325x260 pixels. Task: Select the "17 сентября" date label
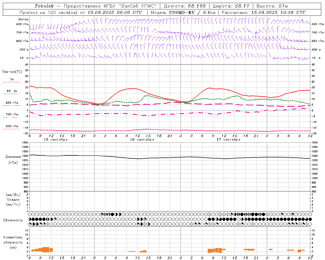pos(228,140)
